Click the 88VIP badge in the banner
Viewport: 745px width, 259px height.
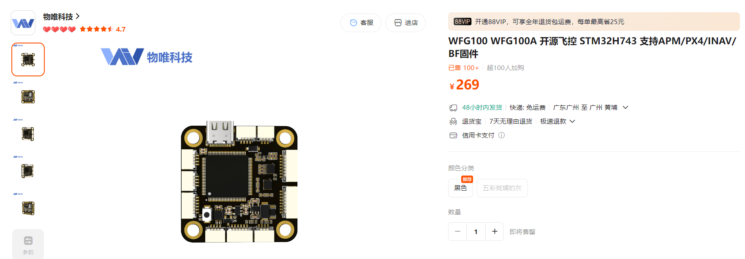(x=462, y=22)
